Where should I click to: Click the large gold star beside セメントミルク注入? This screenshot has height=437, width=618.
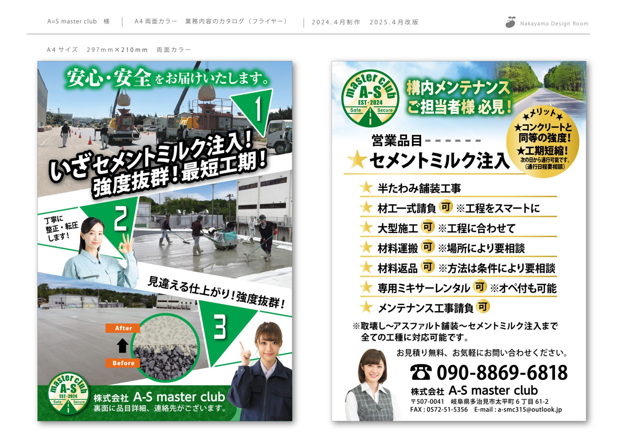click(357, 160)
